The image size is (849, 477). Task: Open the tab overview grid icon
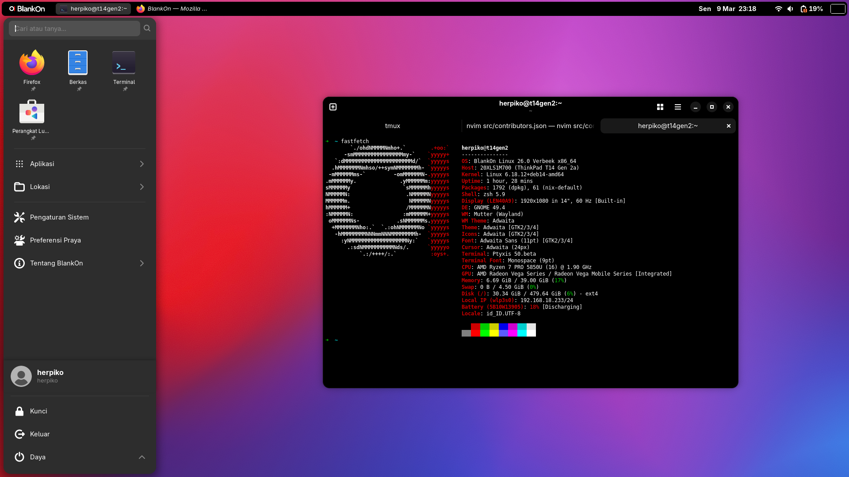(x=660, y=107)
